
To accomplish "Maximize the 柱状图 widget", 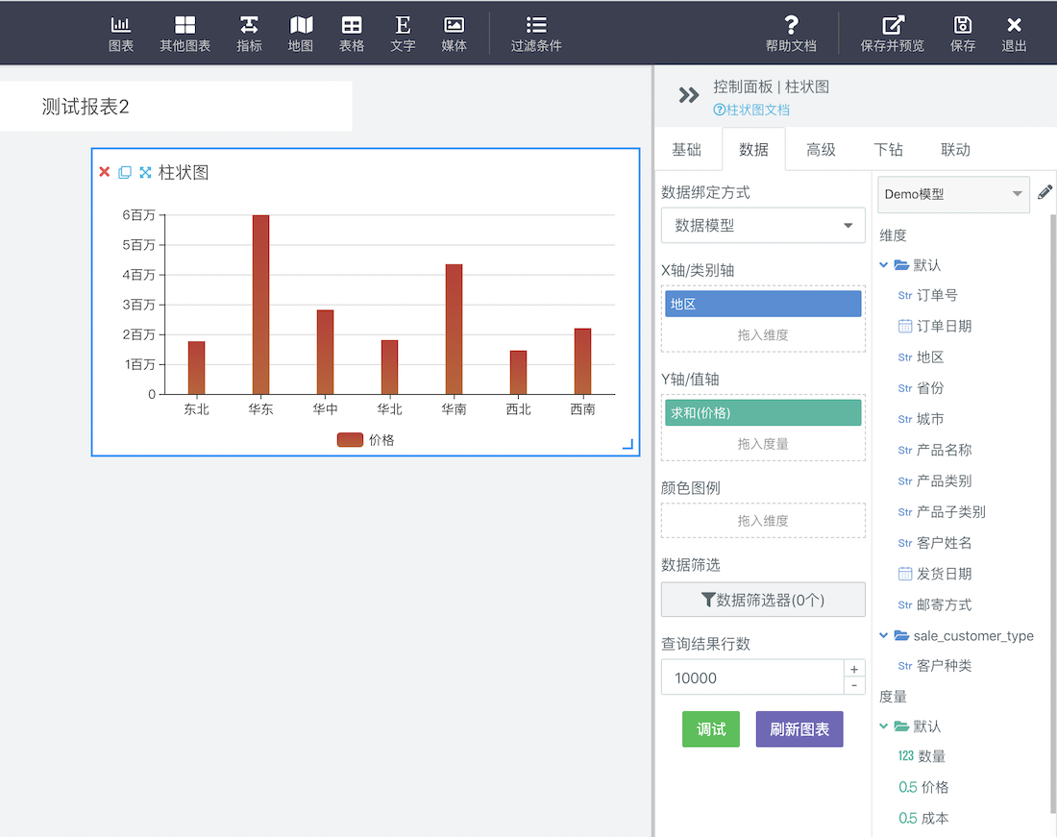I will (145, 172).
